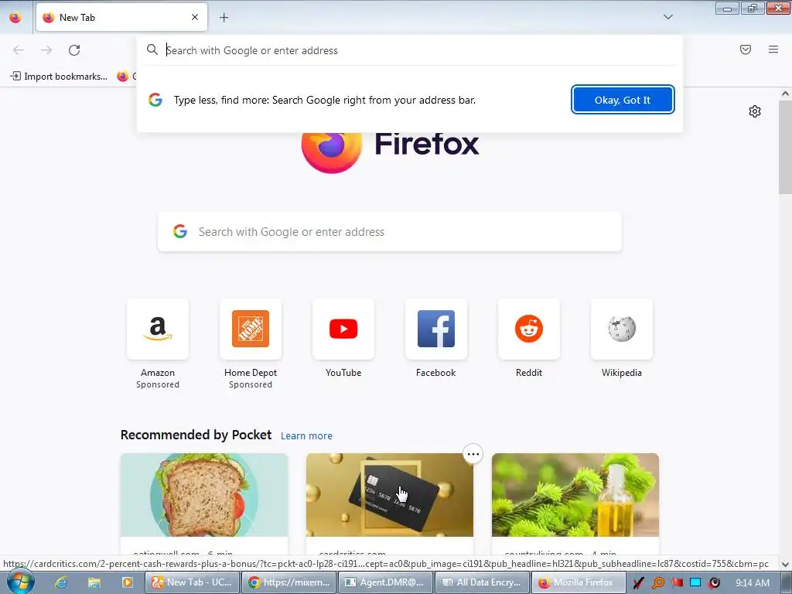Click the address bar search field
The height and width of the screenshot is (594, 792).
[410, 50]
